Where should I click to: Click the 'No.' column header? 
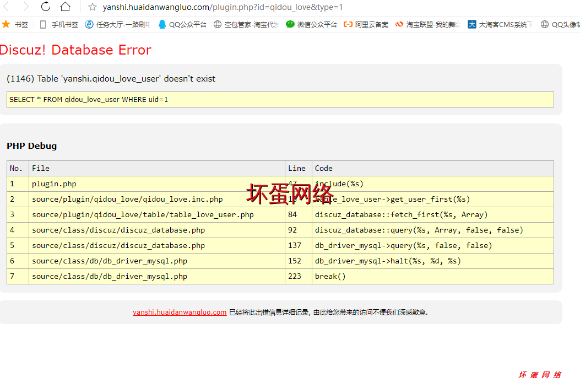[18, 169]
